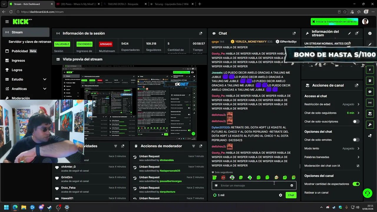Click the user profile avatar
Screen dimensions: 377x212
coord(365,21)
